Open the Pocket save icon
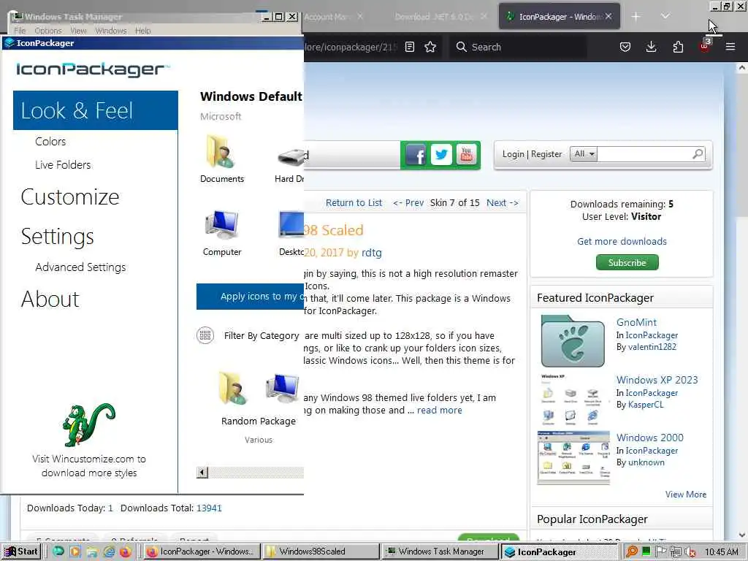Screen dimensions: 748x561 (625, 47)
